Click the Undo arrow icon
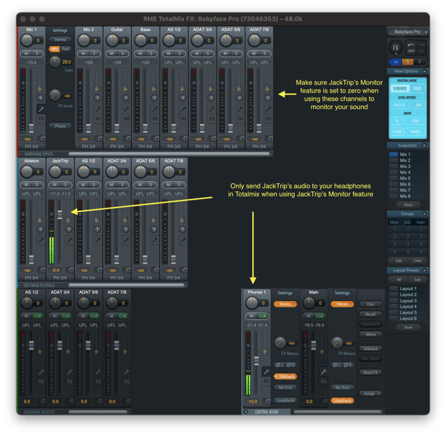The width and height of the screenshot is (446, 435). click(x=411, y=46)
